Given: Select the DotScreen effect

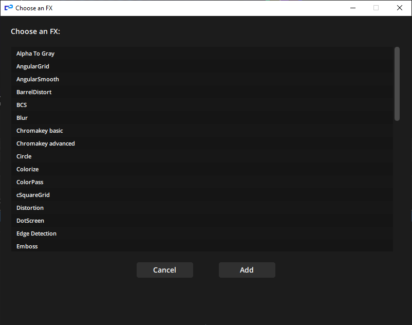Looking at the screenshot, I should point(202,221).
